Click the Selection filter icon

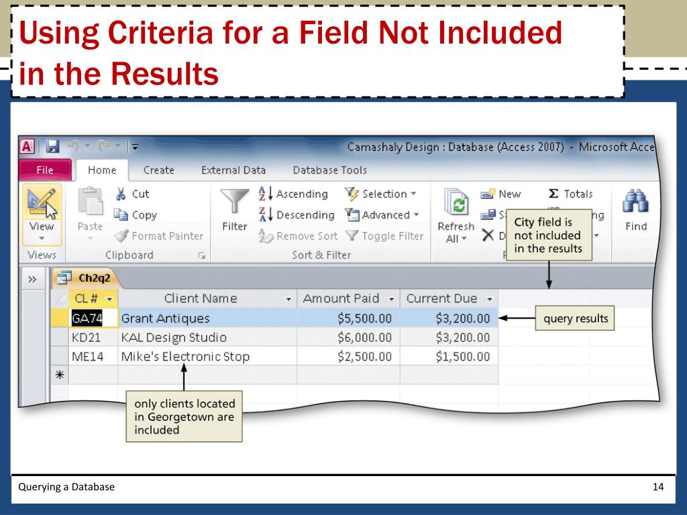click(352, 194)
